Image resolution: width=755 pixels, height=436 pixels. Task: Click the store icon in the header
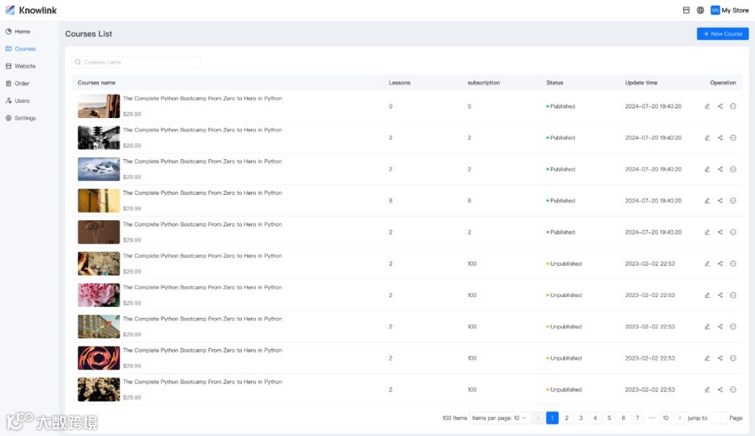click(x=686, y=10)
